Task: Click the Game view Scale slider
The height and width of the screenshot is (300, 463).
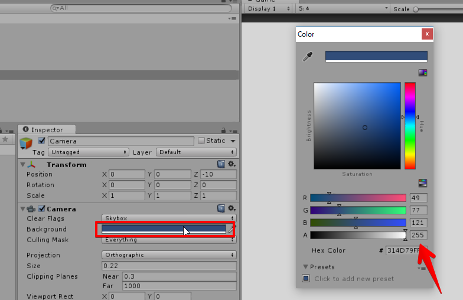Action: click(438, 9)
